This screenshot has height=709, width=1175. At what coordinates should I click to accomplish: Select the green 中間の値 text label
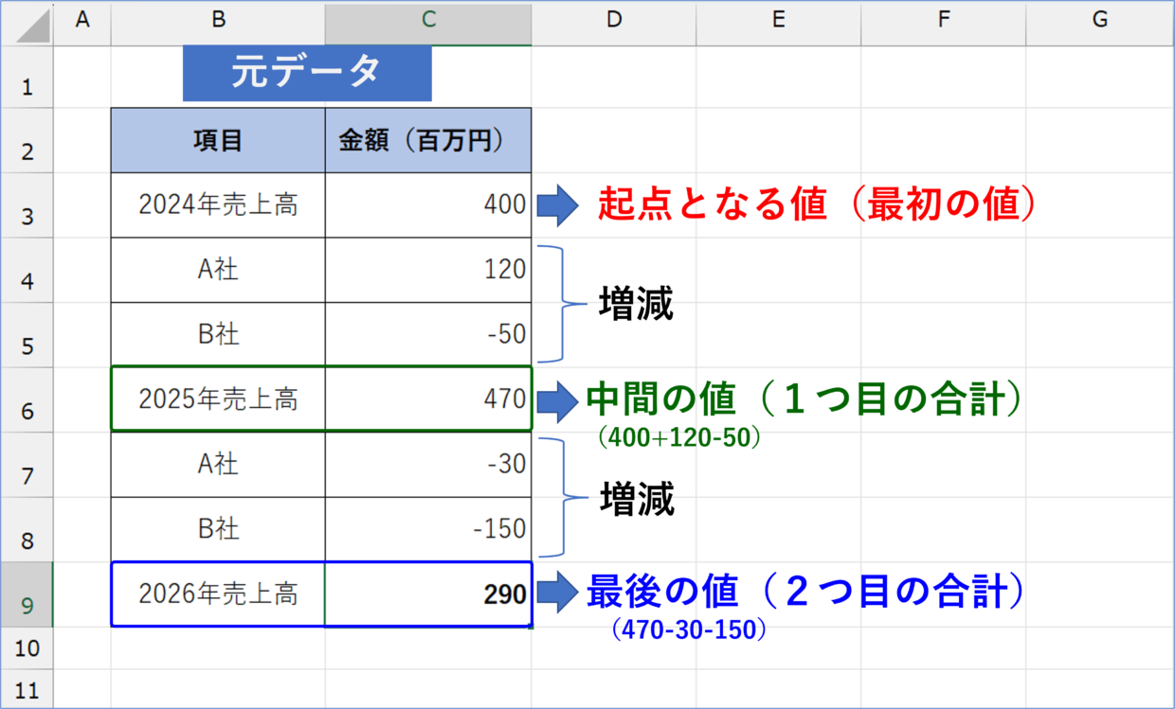pos(805,400)
